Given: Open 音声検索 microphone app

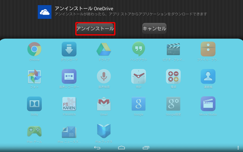Looking at the screenshot, I should tap(104, 77).
